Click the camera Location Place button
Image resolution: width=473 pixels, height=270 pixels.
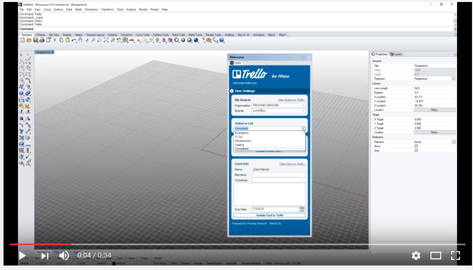(x=435, y=110)
